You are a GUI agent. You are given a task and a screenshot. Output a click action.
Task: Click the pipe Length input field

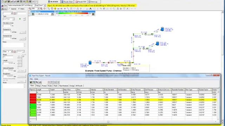pos(8,63)
